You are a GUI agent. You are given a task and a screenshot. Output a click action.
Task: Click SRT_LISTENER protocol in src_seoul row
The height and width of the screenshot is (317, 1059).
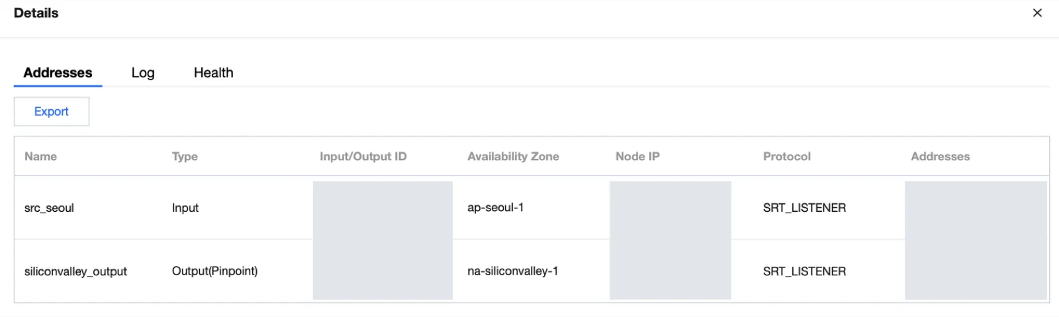pos(804,208)
